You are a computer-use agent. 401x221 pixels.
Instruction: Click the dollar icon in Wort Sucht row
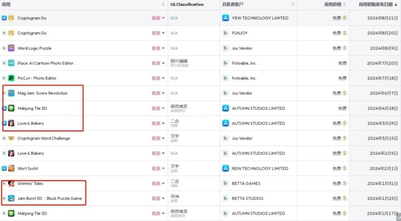coord(345,168)
